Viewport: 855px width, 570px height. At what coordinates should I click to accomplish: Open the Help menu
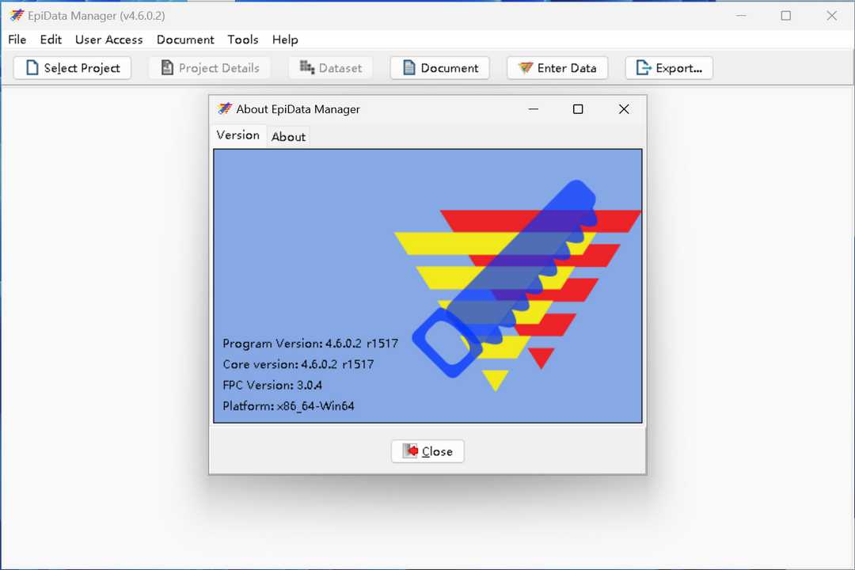click(x=285, y=40)
